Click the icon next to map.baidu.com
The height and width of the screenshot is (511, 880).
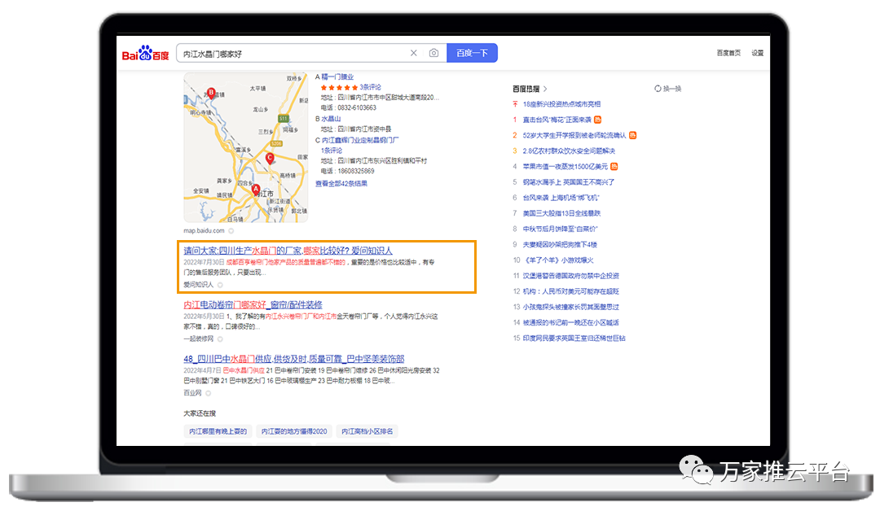231,231
